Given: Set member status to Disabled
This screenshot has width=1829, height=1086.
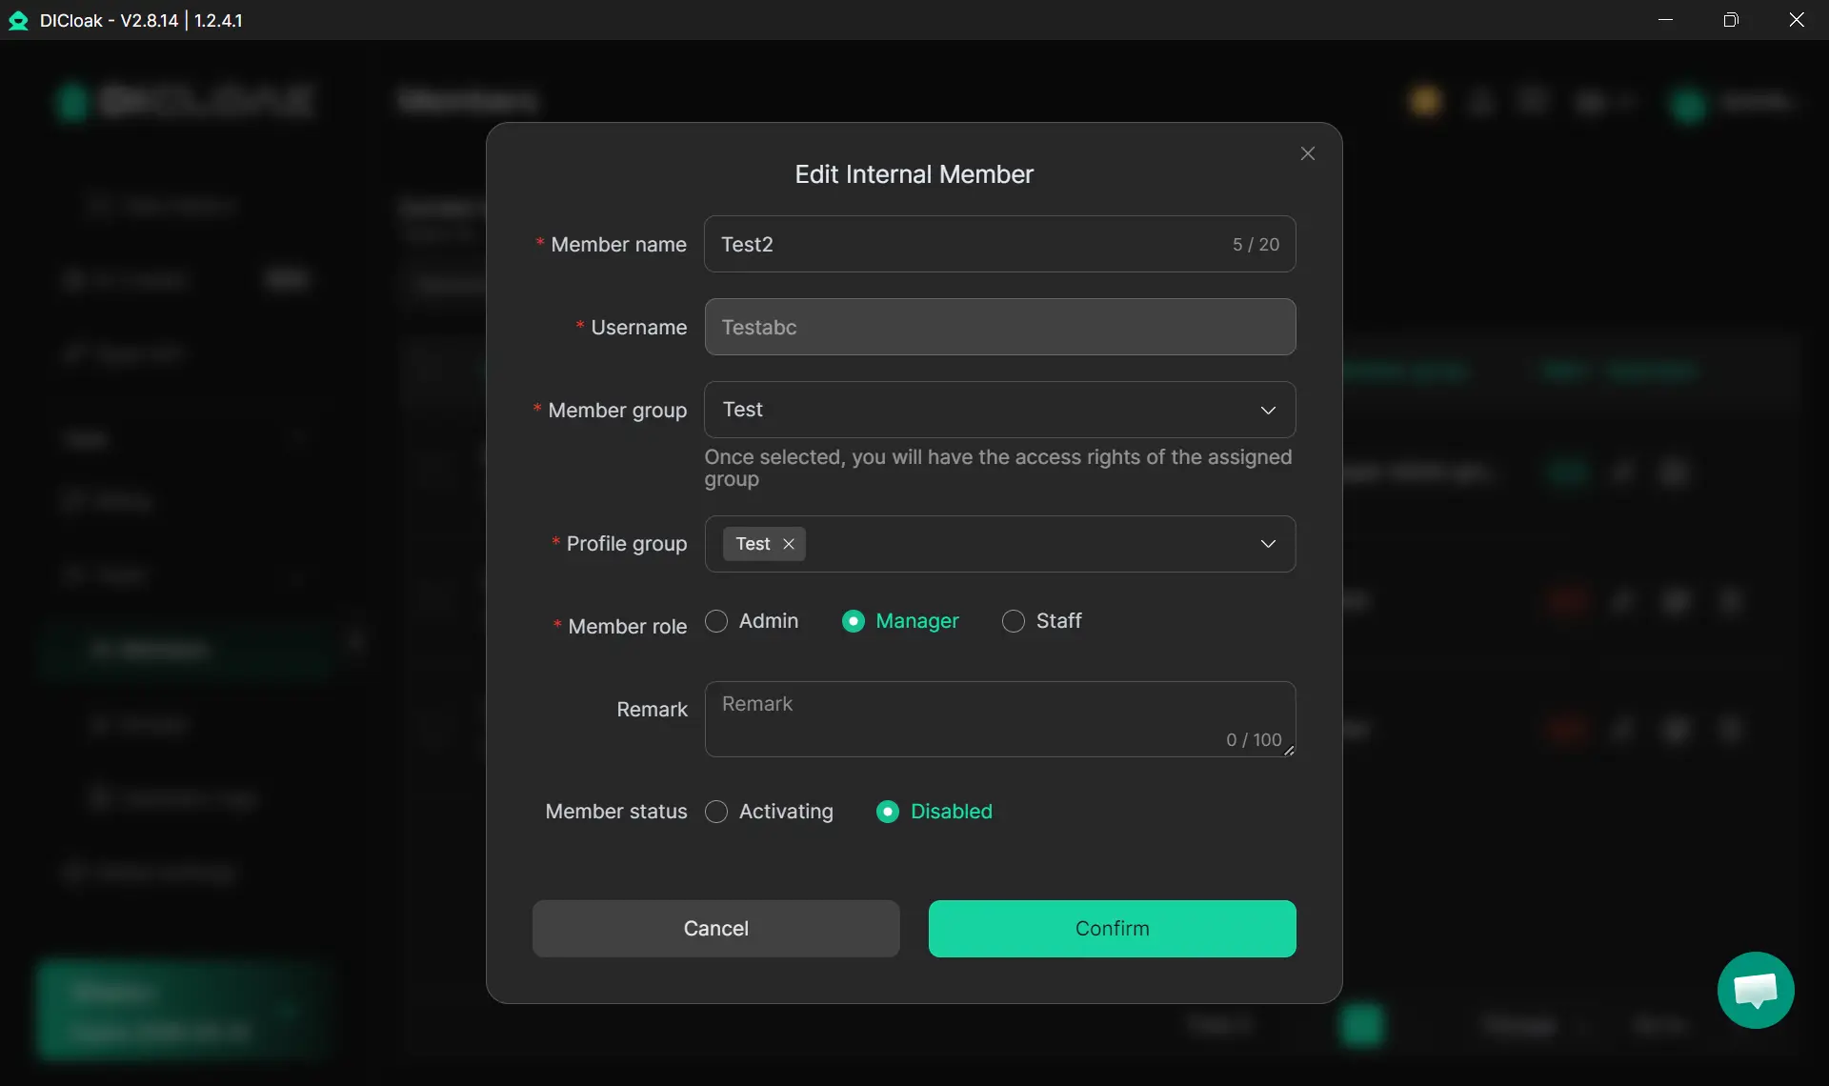Looking at the screenshot, I should pos(887,812).
